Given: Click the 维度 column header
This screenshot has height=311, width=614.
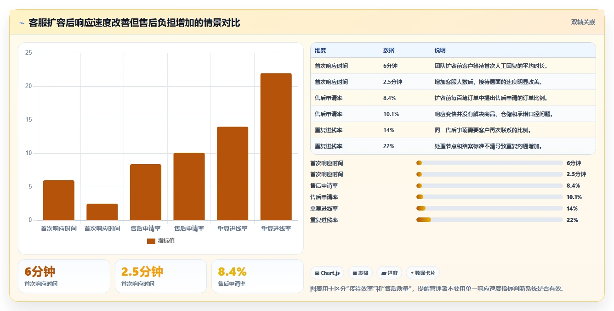Looking at the screenshot, I should (x=320, y=50).
